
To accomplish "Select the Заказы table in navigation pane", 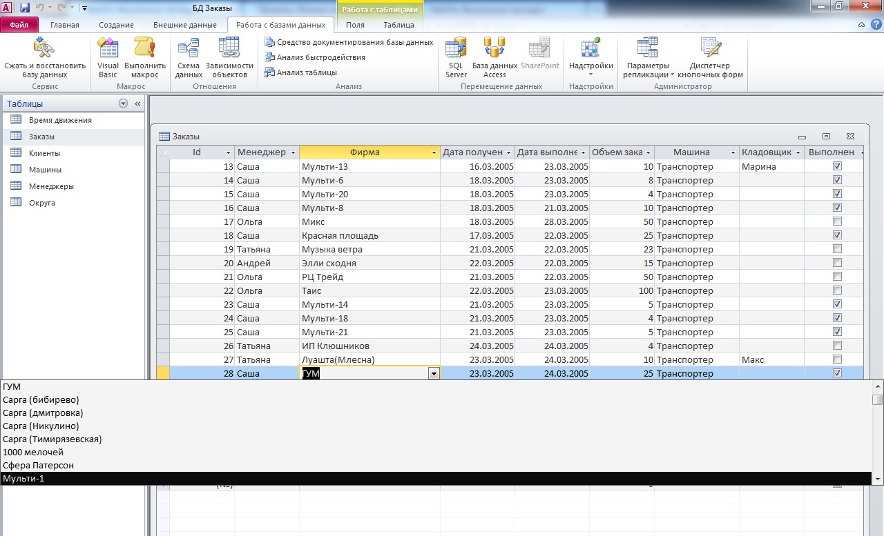I will pos(74,137).
